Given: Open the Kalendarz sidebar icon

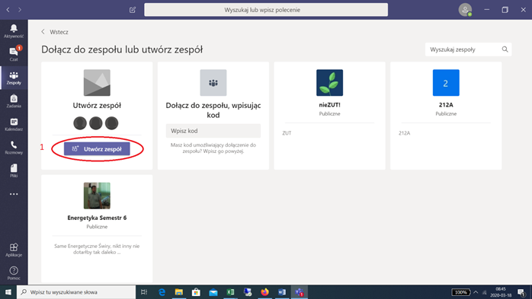Looking at the screenshot, I should tap(14, 124).
